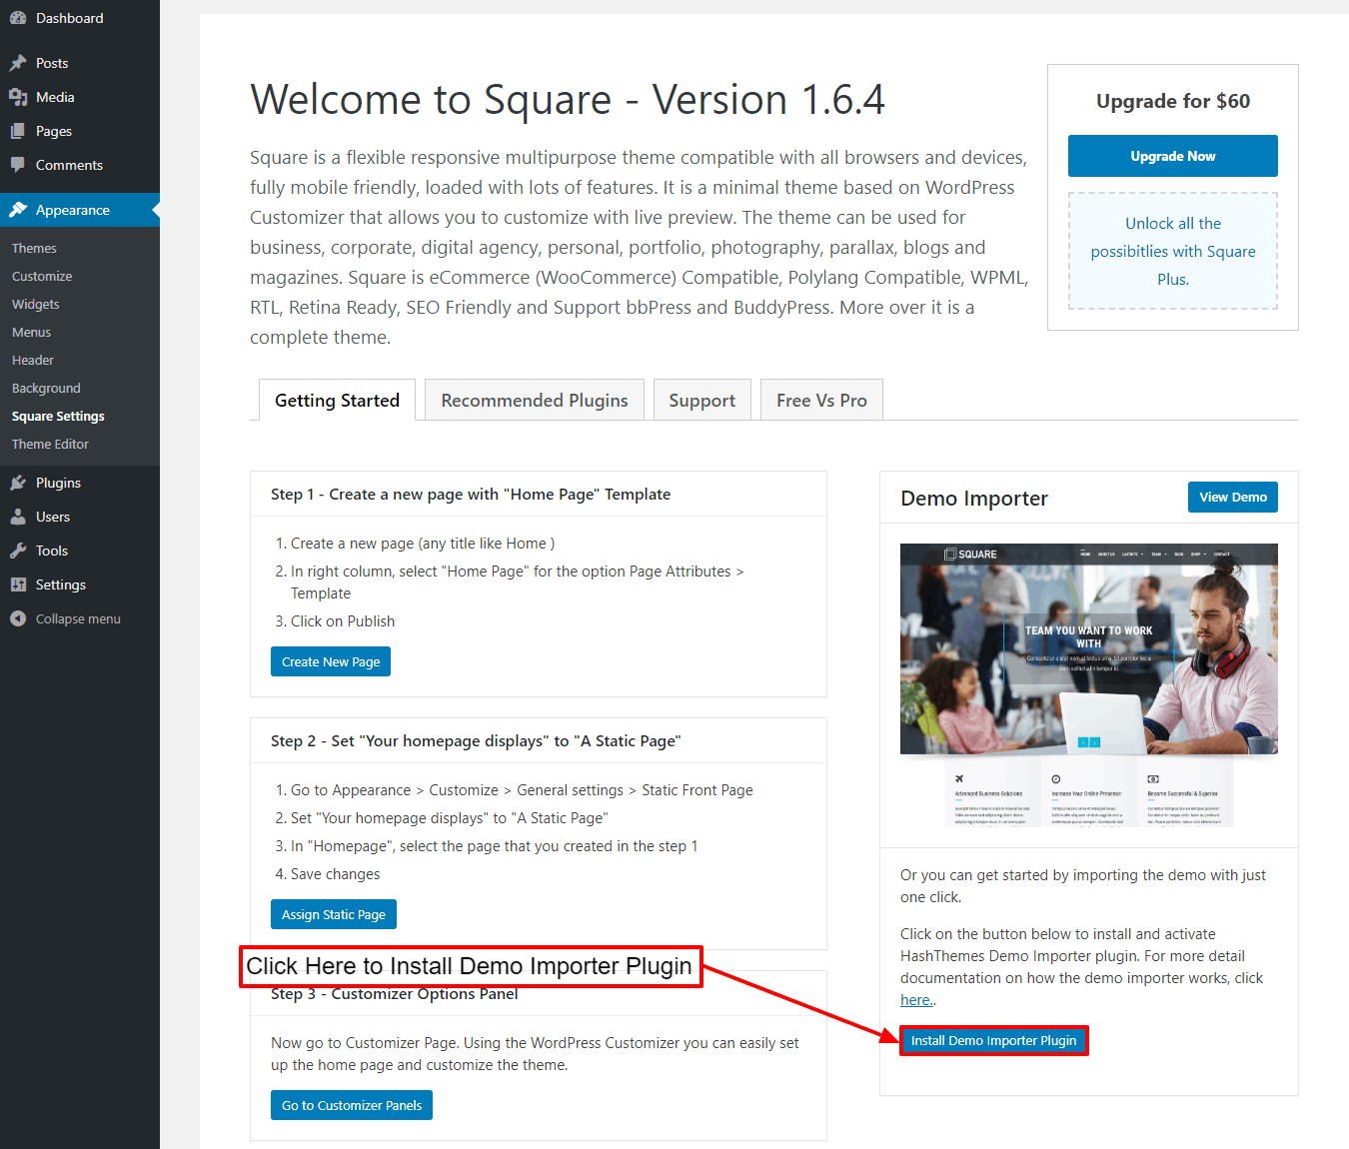This screenshot has height=1149, width=1349.
Task: Click the Collapse menu arrow icon
Action: click(x=18, y=618)
